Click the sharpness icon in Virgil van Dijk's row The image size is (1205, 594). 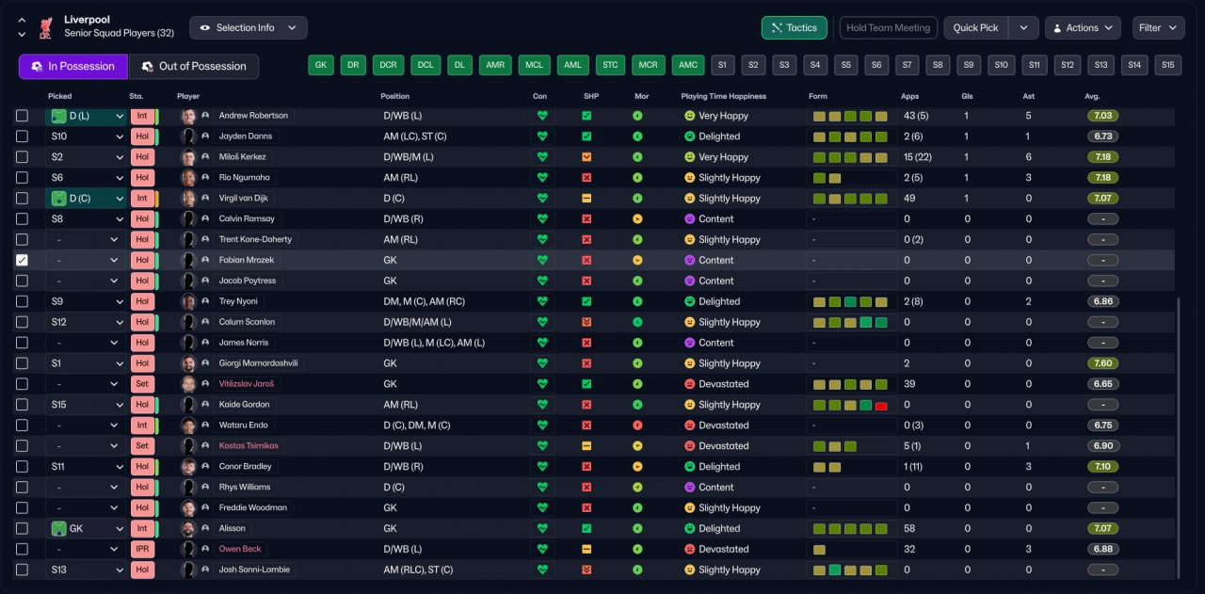(x=586, y=199)
